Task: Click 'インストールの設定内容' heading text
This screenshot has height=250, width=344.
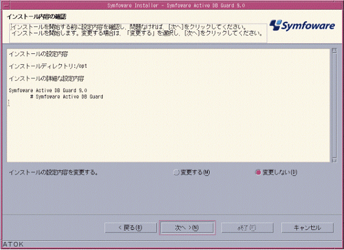Action: point(38,54)
